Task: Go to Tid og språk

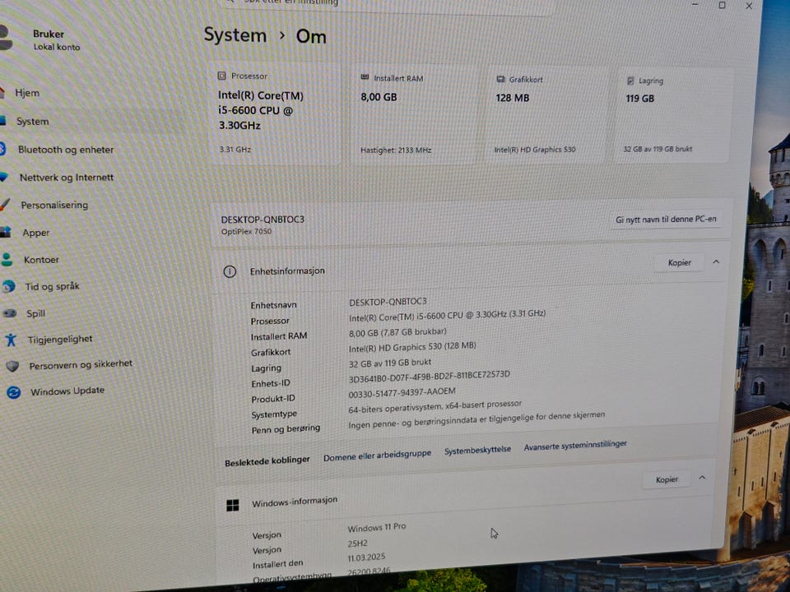Action: pos(53,286)
